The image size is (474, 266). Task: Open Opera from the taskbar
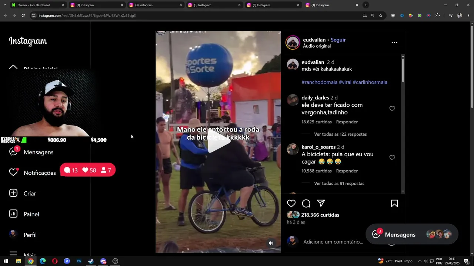pos(55,261)
